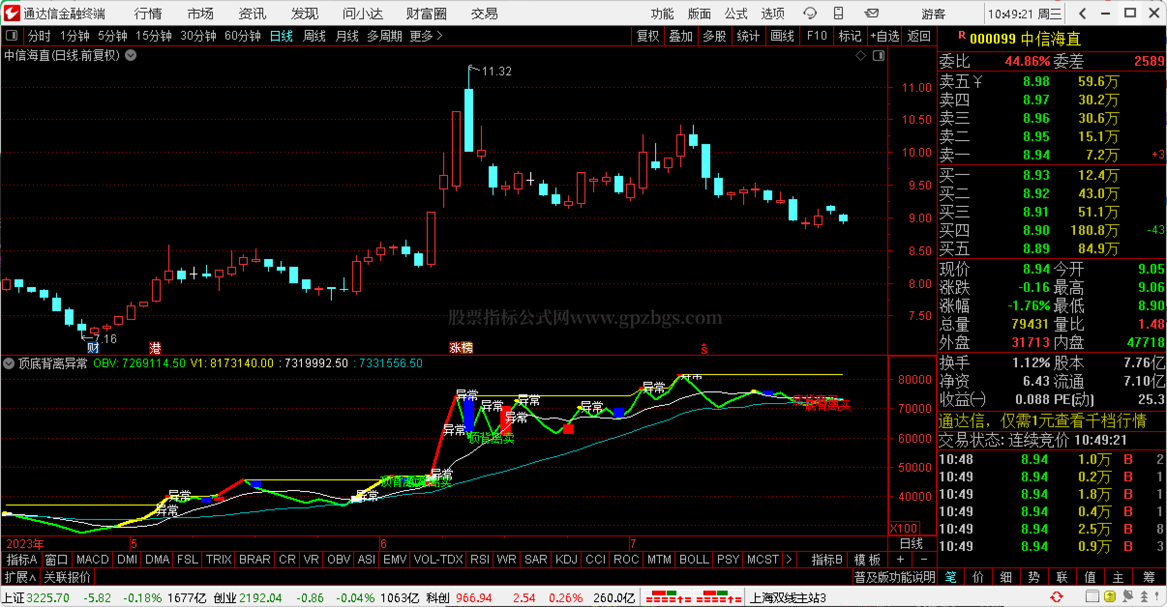
Task: Click the plus zoom button beside 模板
Action: coord(900,560)
